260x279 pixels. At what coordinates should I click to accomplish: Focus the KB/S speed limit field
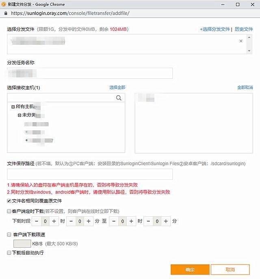click(22, 244)
